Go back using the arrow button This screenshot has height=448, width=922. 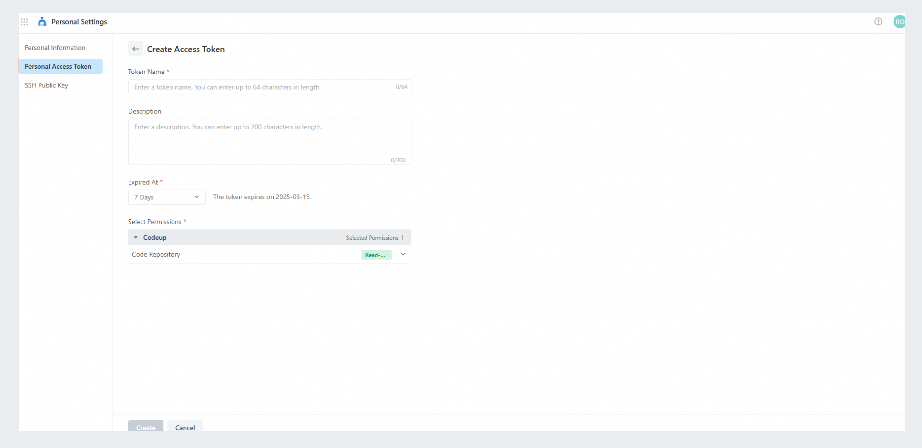coord(136,49)
